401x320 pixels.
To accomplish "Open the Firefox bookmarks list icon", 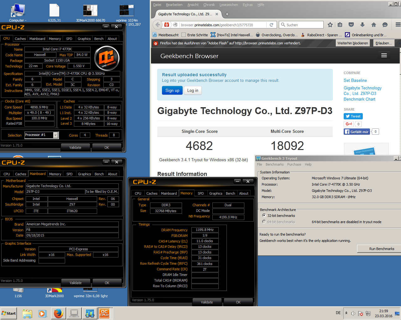I will [x=340, y=25].
